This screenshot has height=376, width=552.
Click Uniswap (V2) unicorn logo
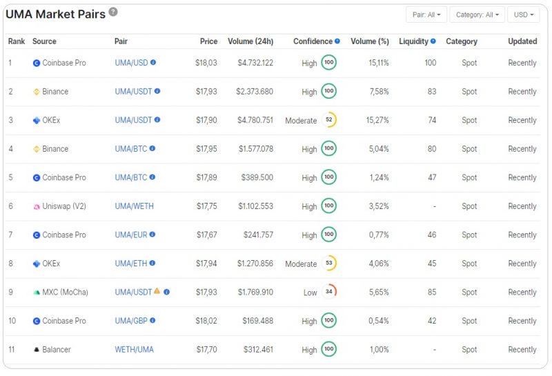click(x=37, y=207)
